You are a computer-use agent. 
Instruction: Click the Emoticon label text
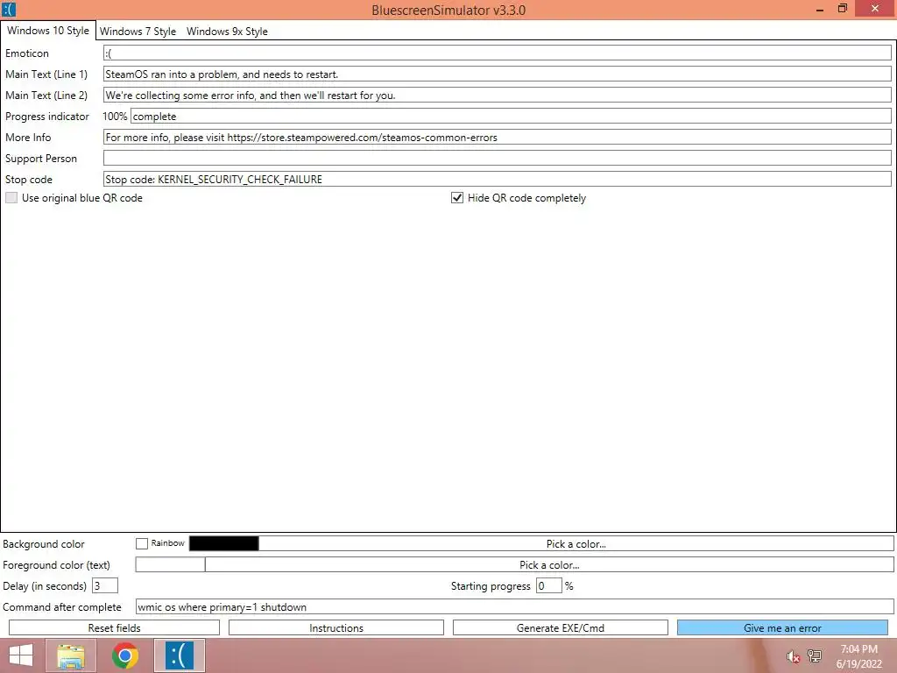[27, 53]
